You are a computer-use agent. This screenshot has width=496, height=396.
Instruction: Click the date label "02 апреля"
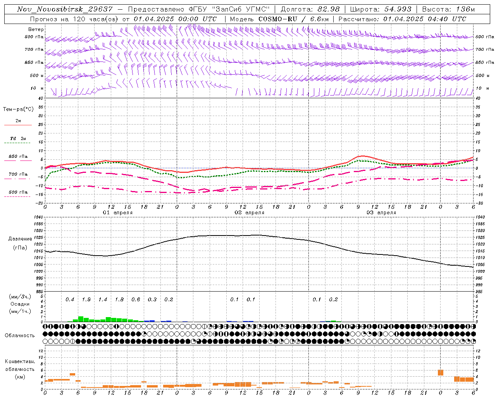click(x=249, y=213)
